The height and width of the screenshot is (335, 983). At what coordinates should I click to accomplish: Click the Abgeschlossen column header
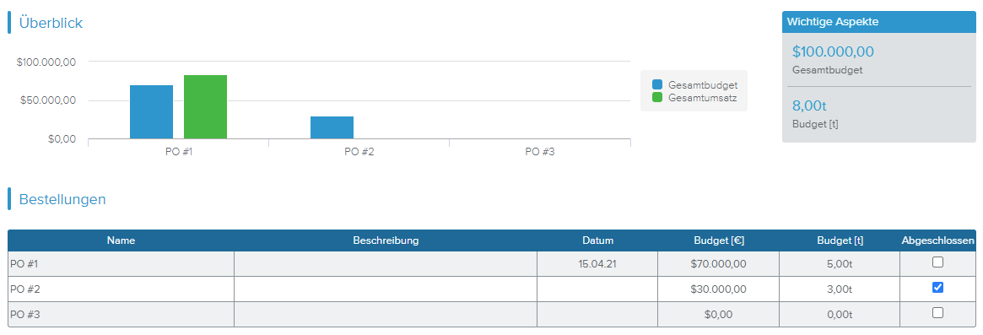(x=938, y=240)
